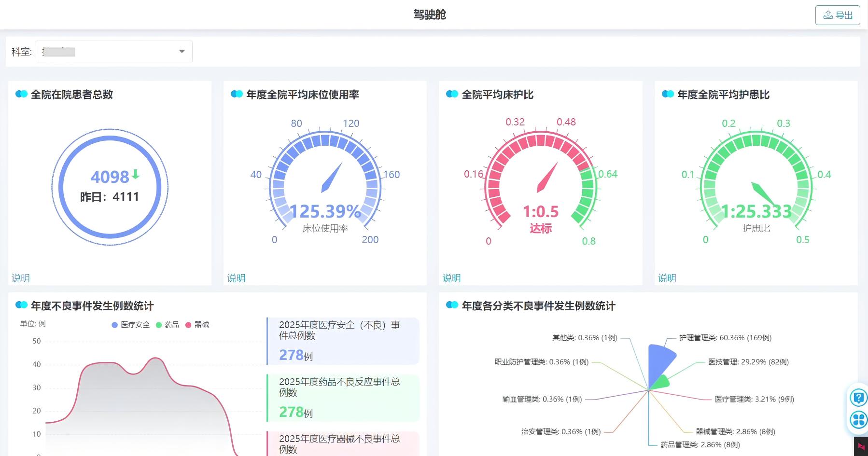Click 说明 link under 年度全院平均护患比
This screenshot has width=868, height=456.
pyautogui.click(x=667, y=278)
